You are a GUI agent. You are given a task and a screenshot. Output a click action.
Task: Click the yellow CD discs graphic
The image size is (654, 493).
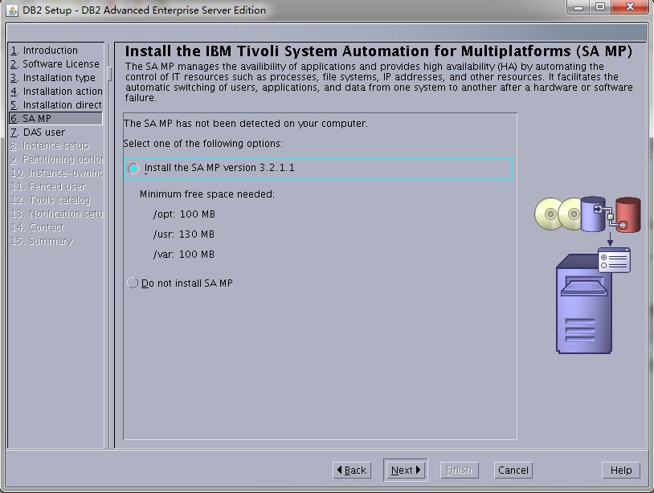[x=557, y=214]
